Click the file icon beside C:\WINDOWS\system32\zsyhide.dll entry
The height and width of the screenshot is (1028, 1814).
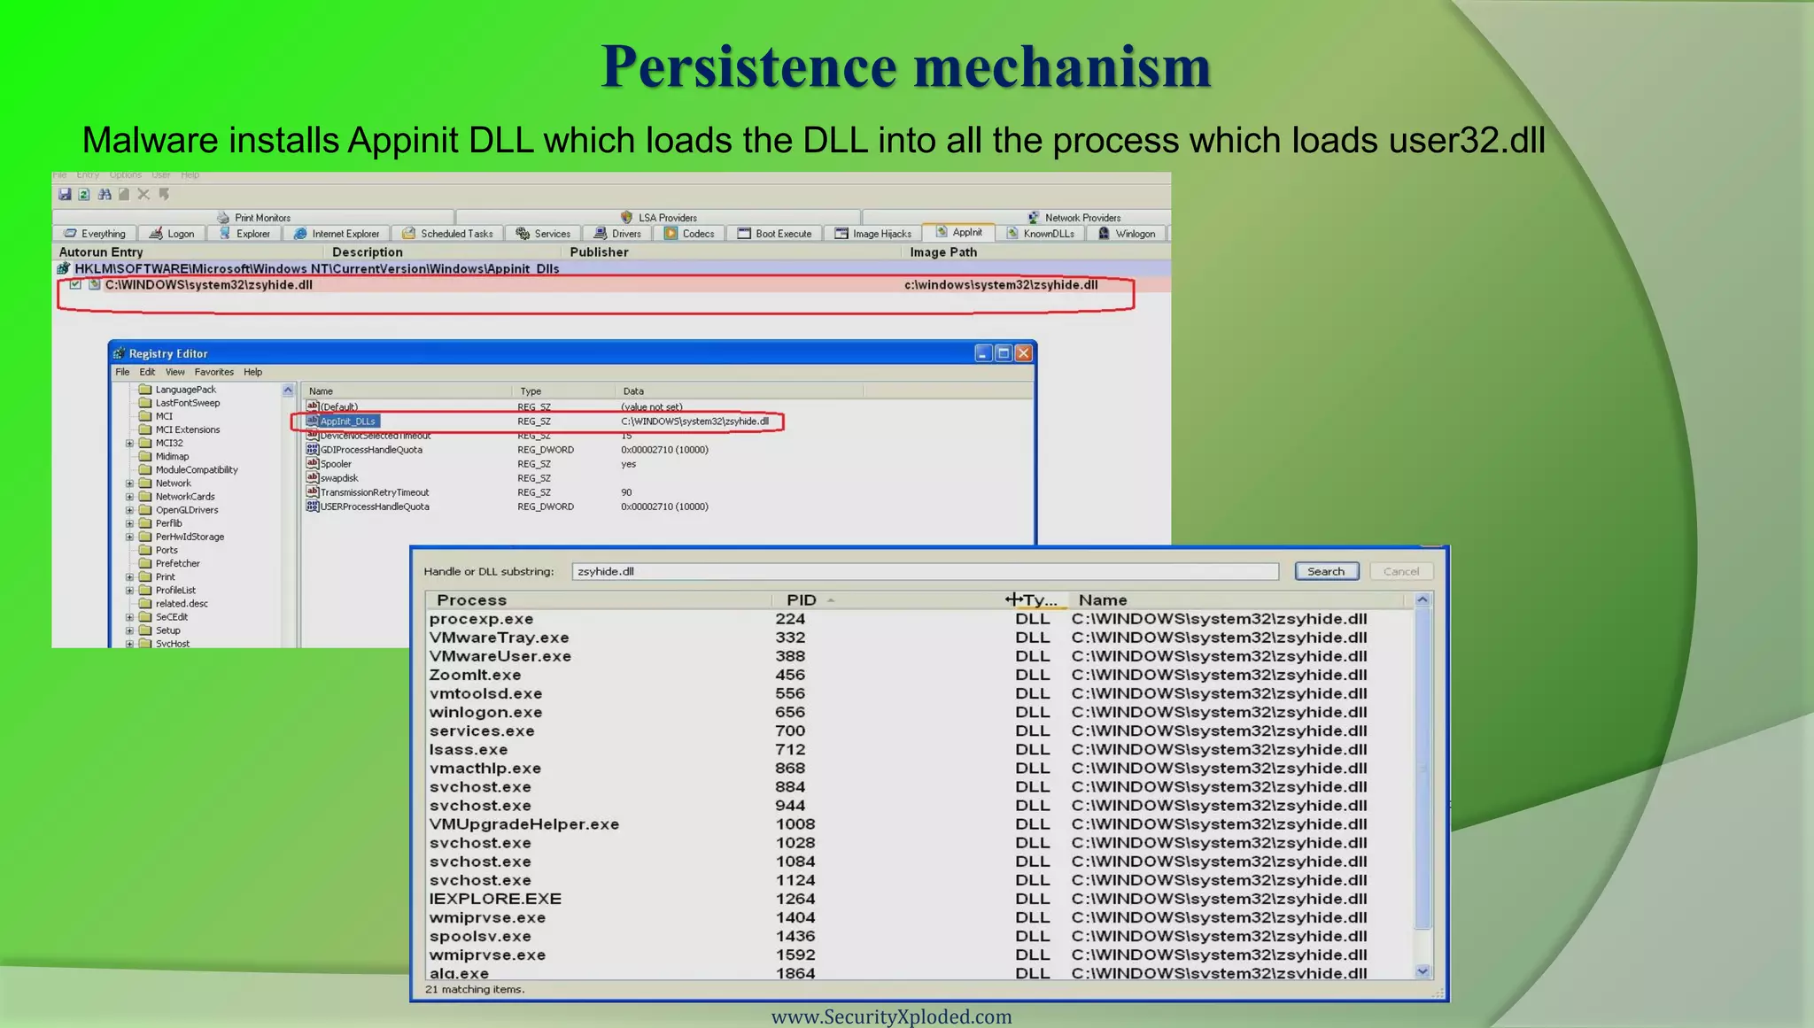click(x=94, y=284)
